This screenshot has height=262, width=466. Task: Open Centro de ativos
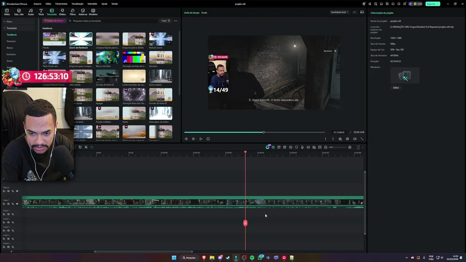(x=54, y=21)
